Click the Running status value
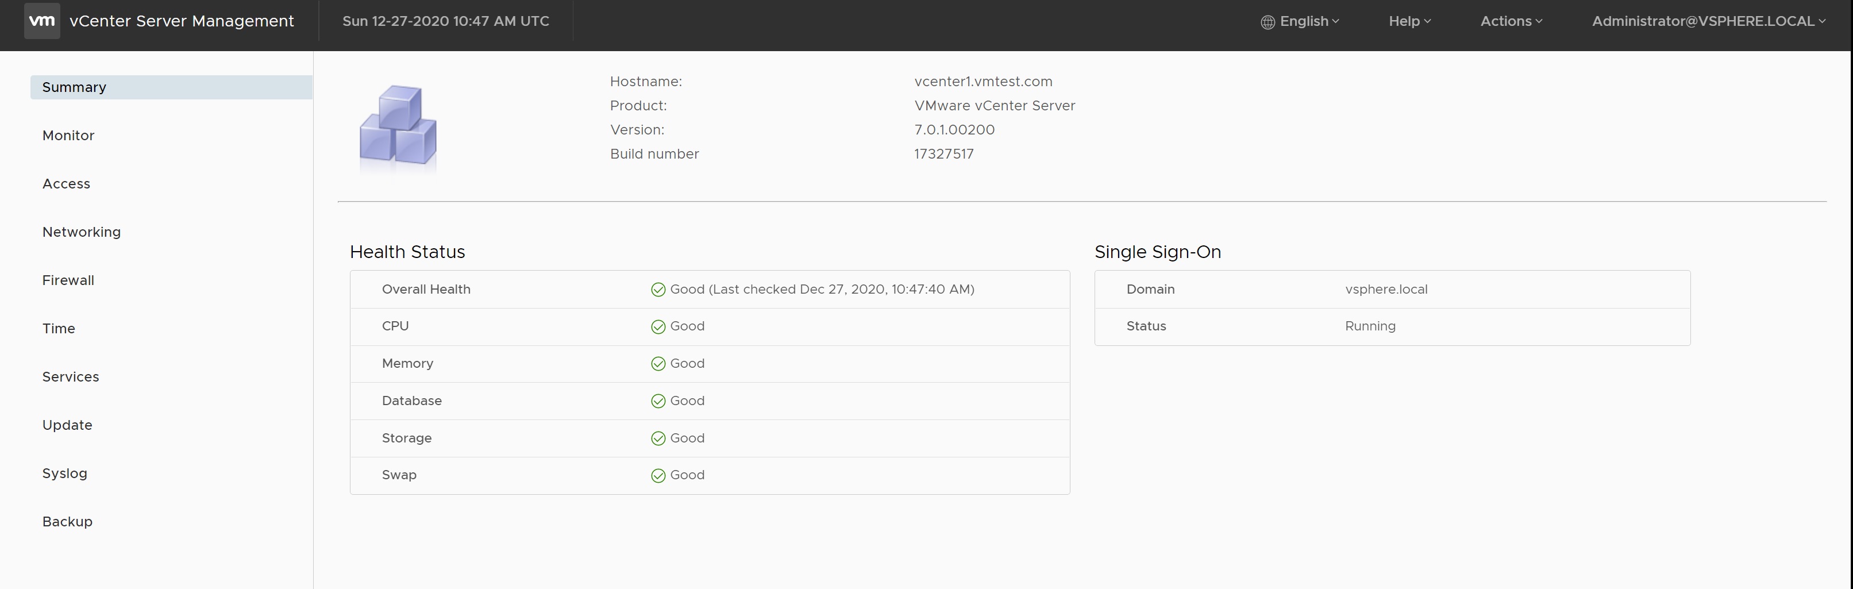This screenshot has height=589, width=1853. point(1370,326)
